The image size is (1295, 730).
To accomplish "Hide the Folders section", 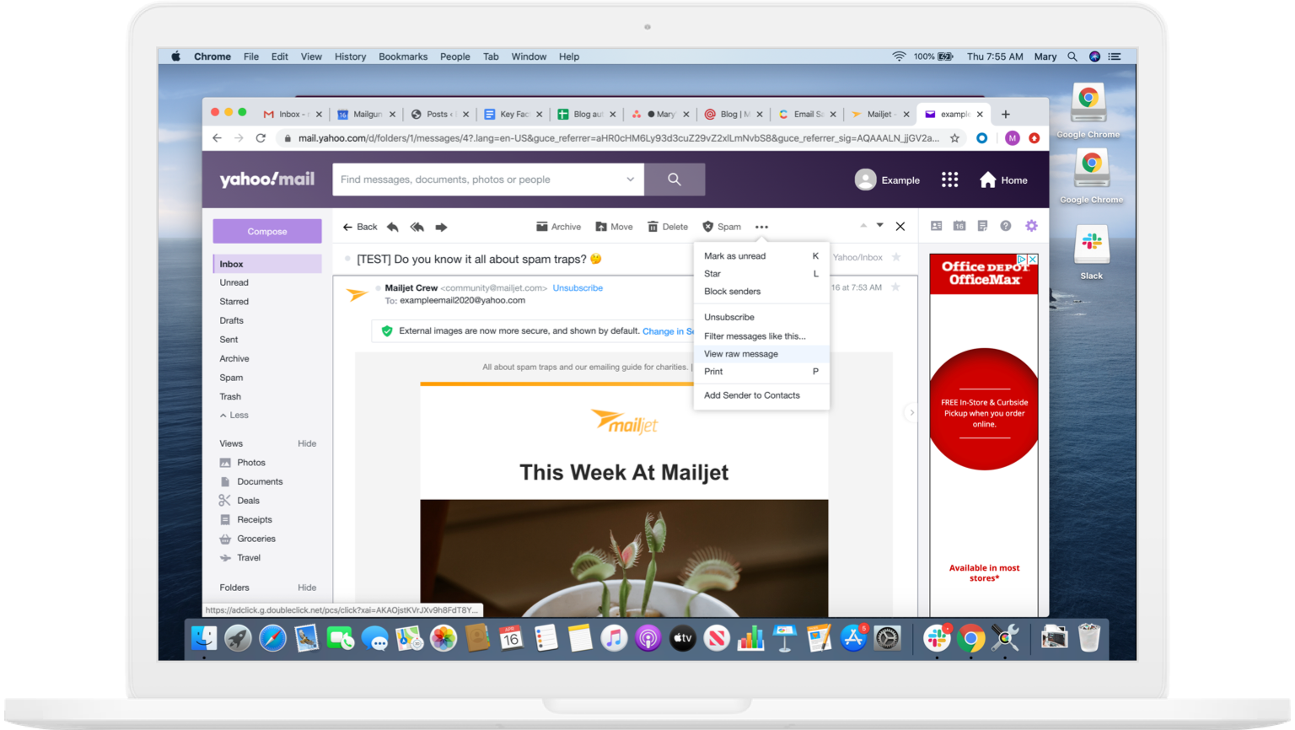I will pos(307,588).
